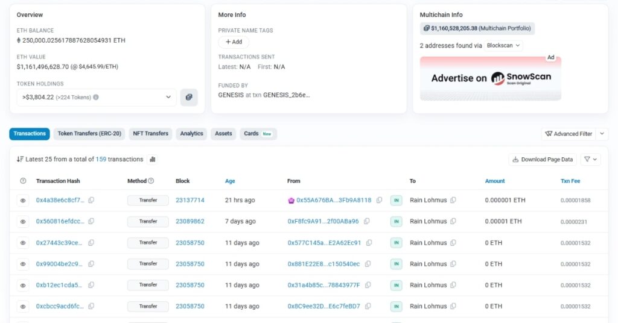Screen dimensions: 618x323
Task: Preview transaction 0xb12ec1cda5 with eye icon
Action: pyautogui.click(x=23, y=285)
